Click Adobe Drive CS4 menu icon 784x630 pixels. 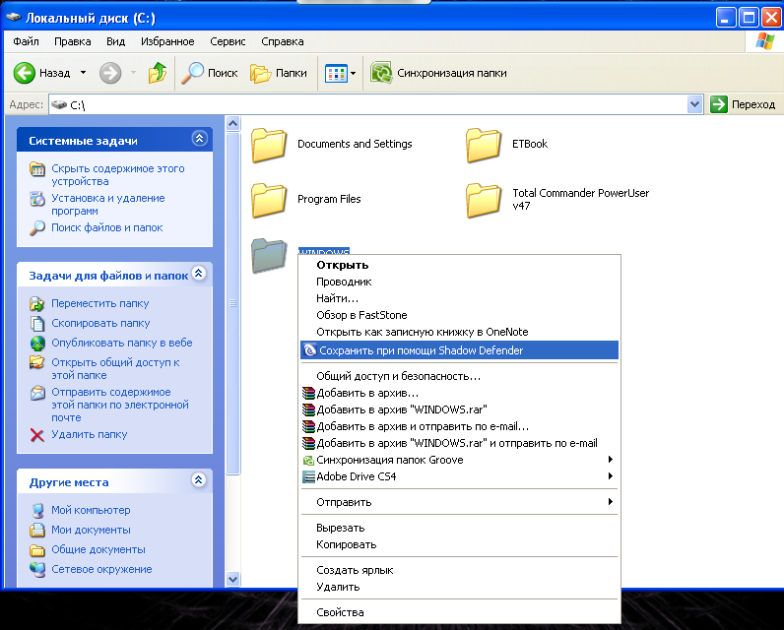pos(308,476)
